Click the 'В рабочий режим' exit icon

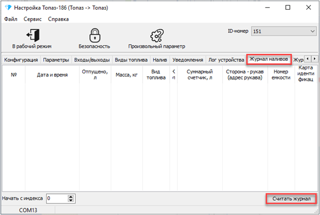tap(33, 35)
